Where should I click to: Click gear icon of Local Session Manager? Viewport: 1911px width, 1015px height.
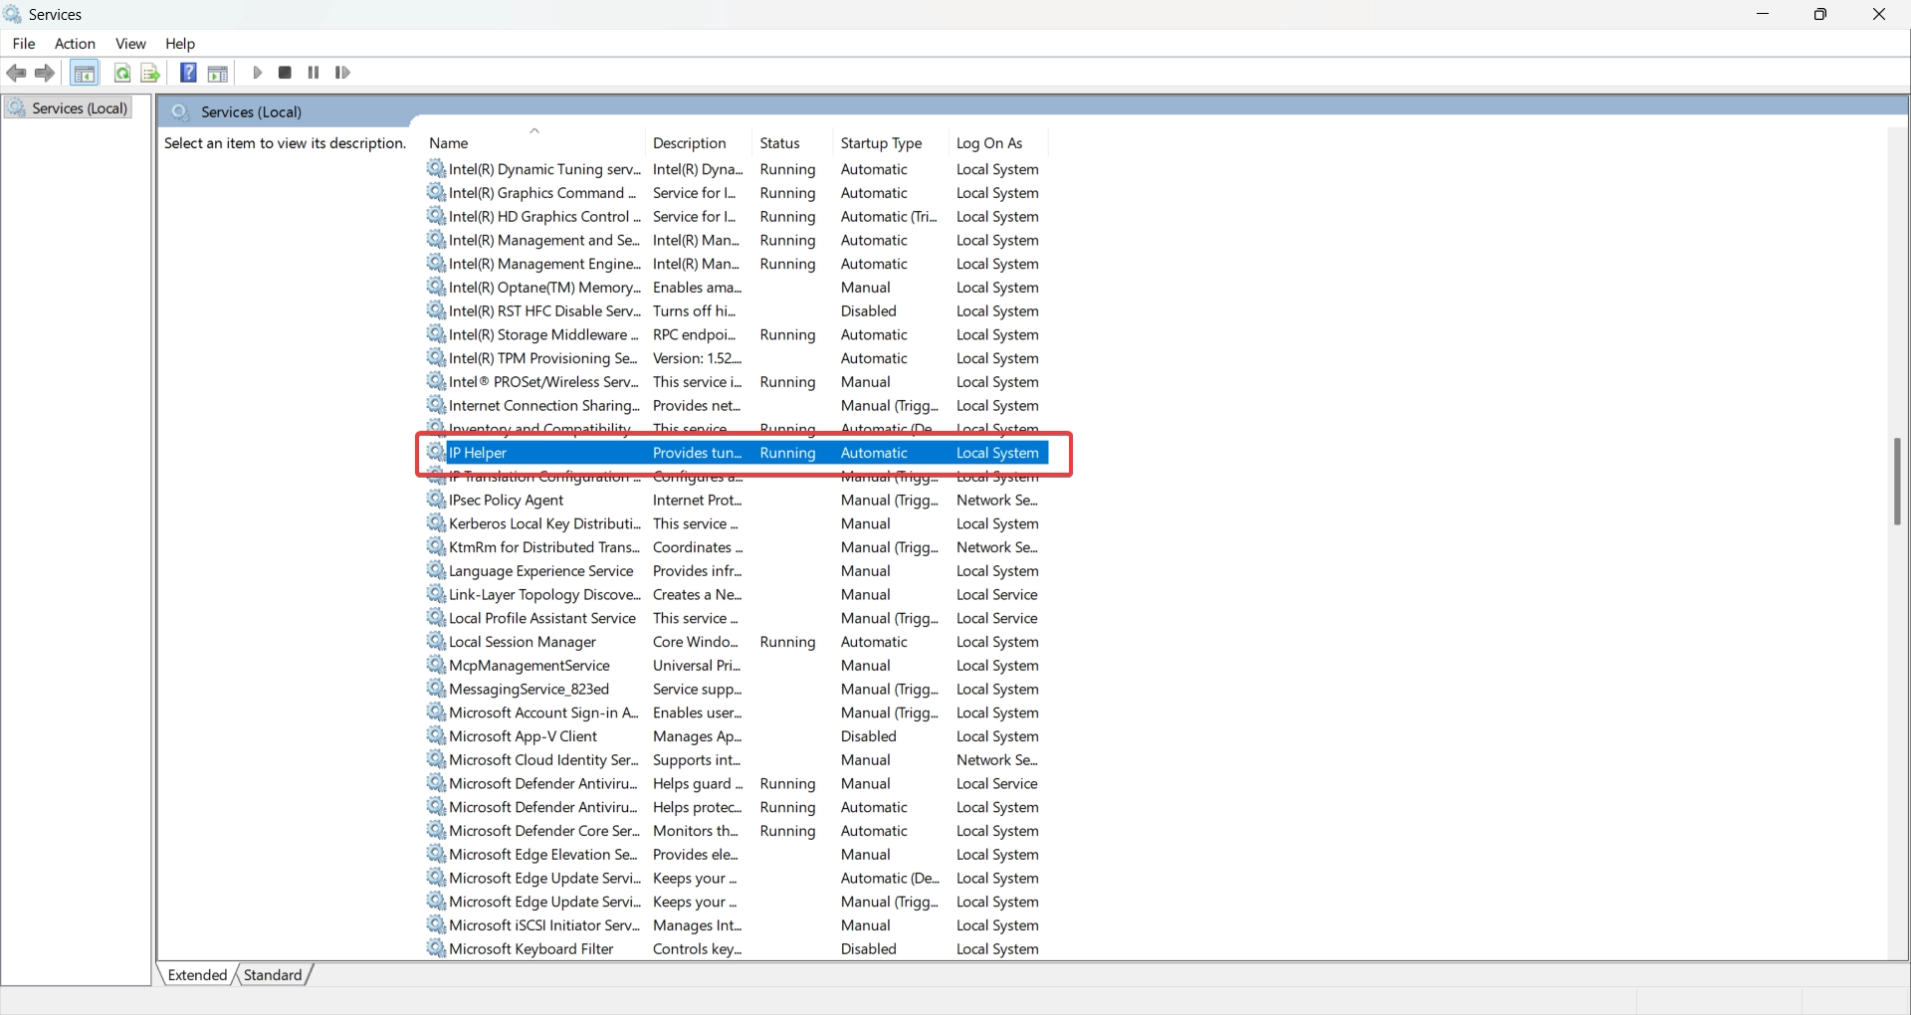pyautogui.click(x=436, y=641)
